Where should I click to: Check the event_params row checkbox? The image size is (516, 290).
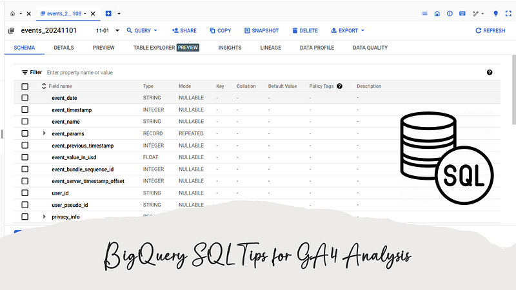tap(25, 133)
